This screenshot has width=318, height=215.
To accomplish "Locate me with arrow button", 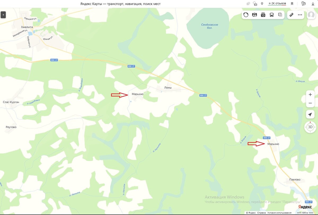I will click(310, 114).
